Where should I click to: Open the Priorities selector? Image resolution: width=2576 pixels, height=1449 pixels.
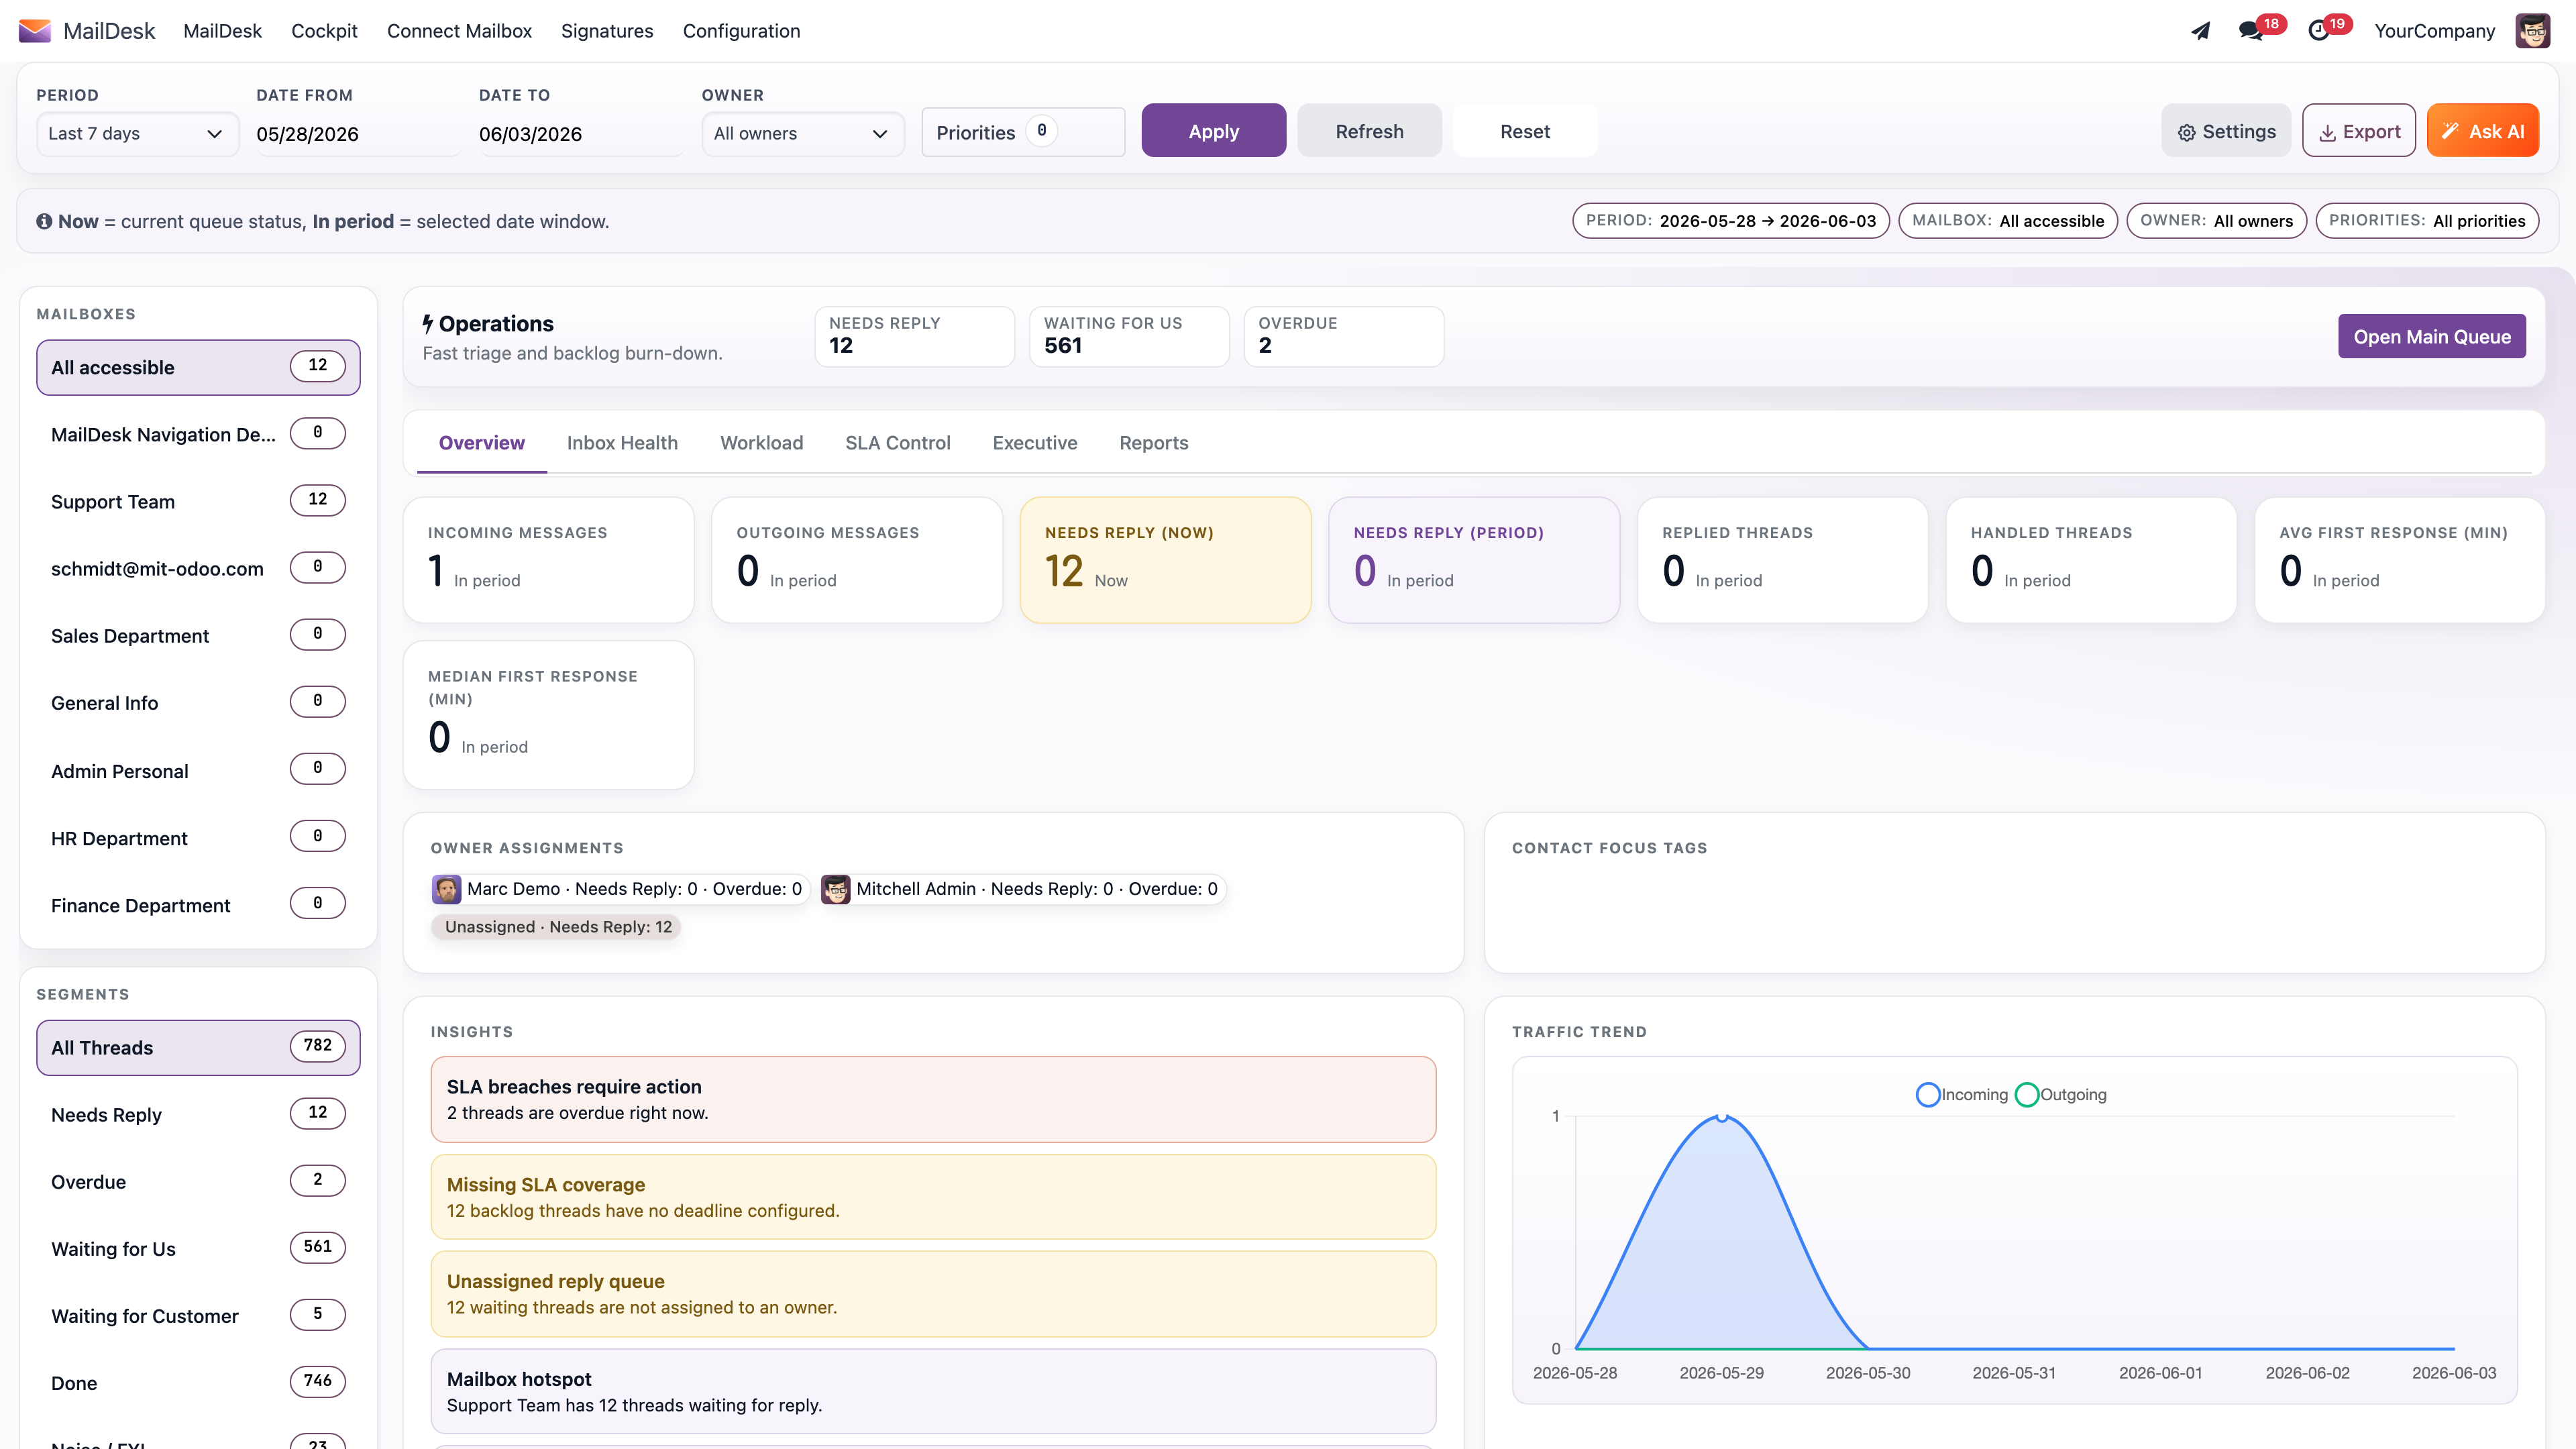click(1023, 132)
